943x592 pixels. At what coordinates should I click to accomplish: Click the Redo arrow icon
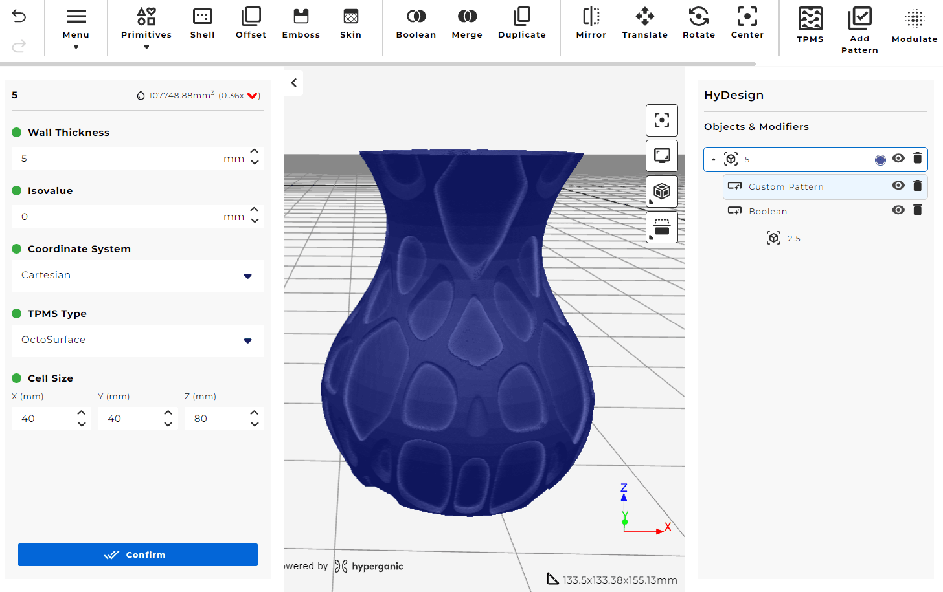[x=19, y=45]
